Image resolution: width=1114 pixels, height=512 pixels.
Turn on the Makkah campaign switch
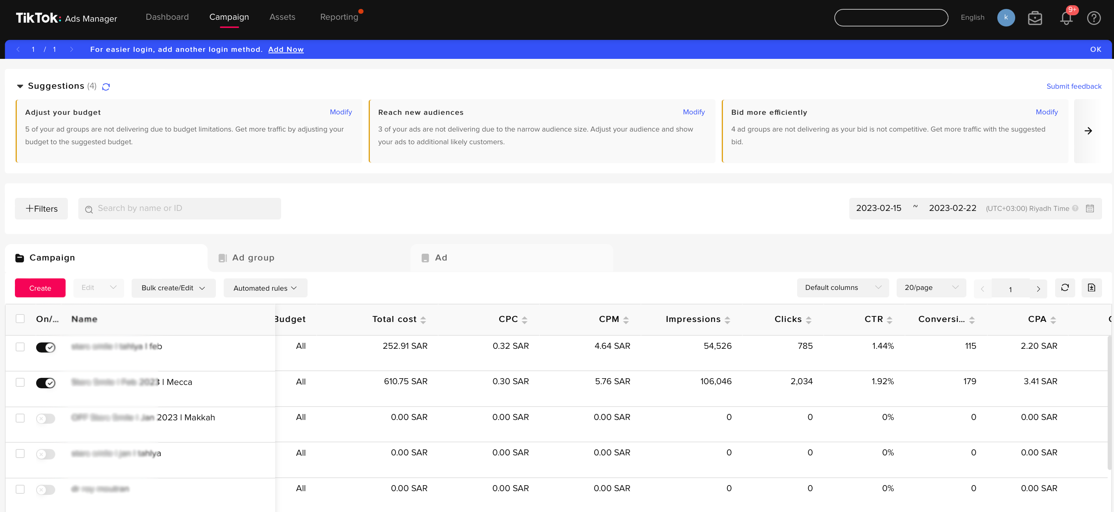45,419
